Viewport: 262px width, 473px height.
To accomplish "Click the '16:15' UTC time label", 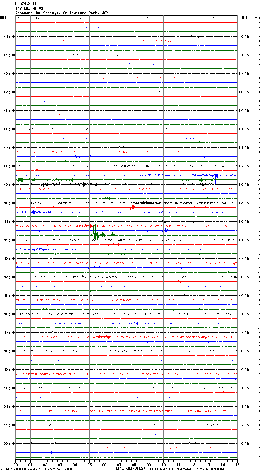I will pyautogui.click(x=244, y=185).
